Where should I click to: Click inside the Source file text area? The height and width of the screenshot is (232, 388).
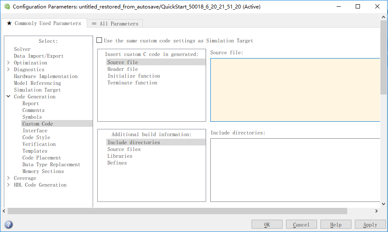point(295,90)
